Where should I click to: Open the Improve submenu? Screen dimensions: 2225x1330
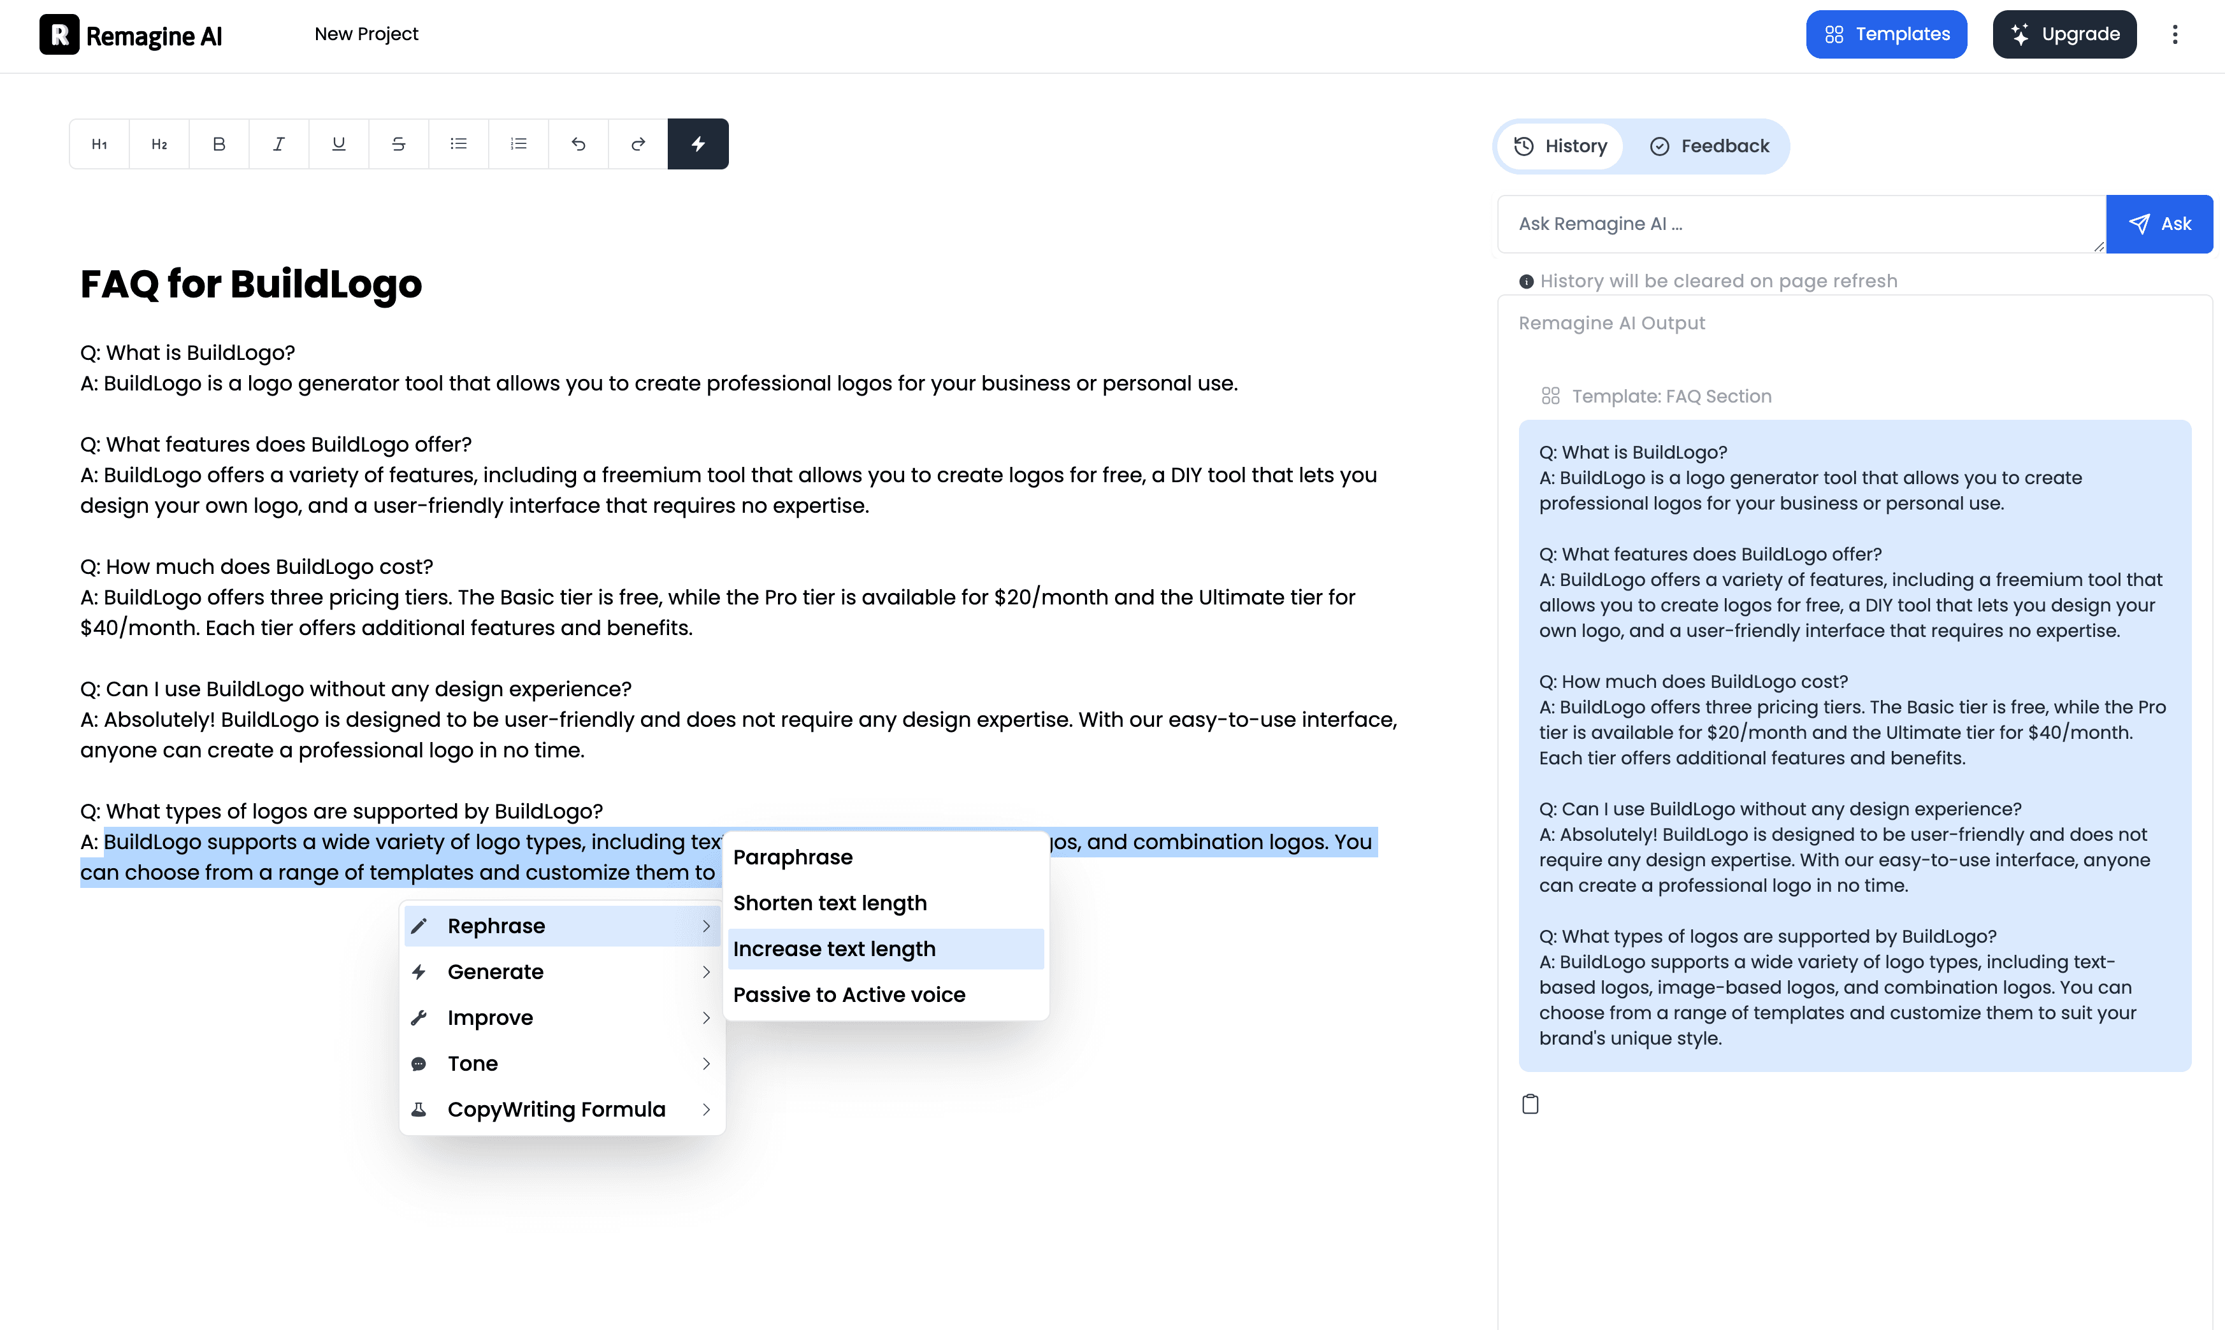562,1018
